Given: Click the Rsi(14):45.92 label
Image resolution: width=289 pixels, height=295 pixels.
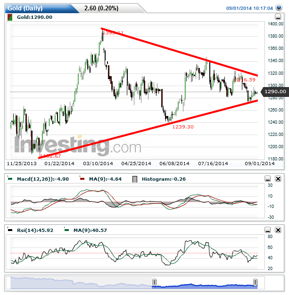Looking at the screenshot, I should [x=35, y=230].
